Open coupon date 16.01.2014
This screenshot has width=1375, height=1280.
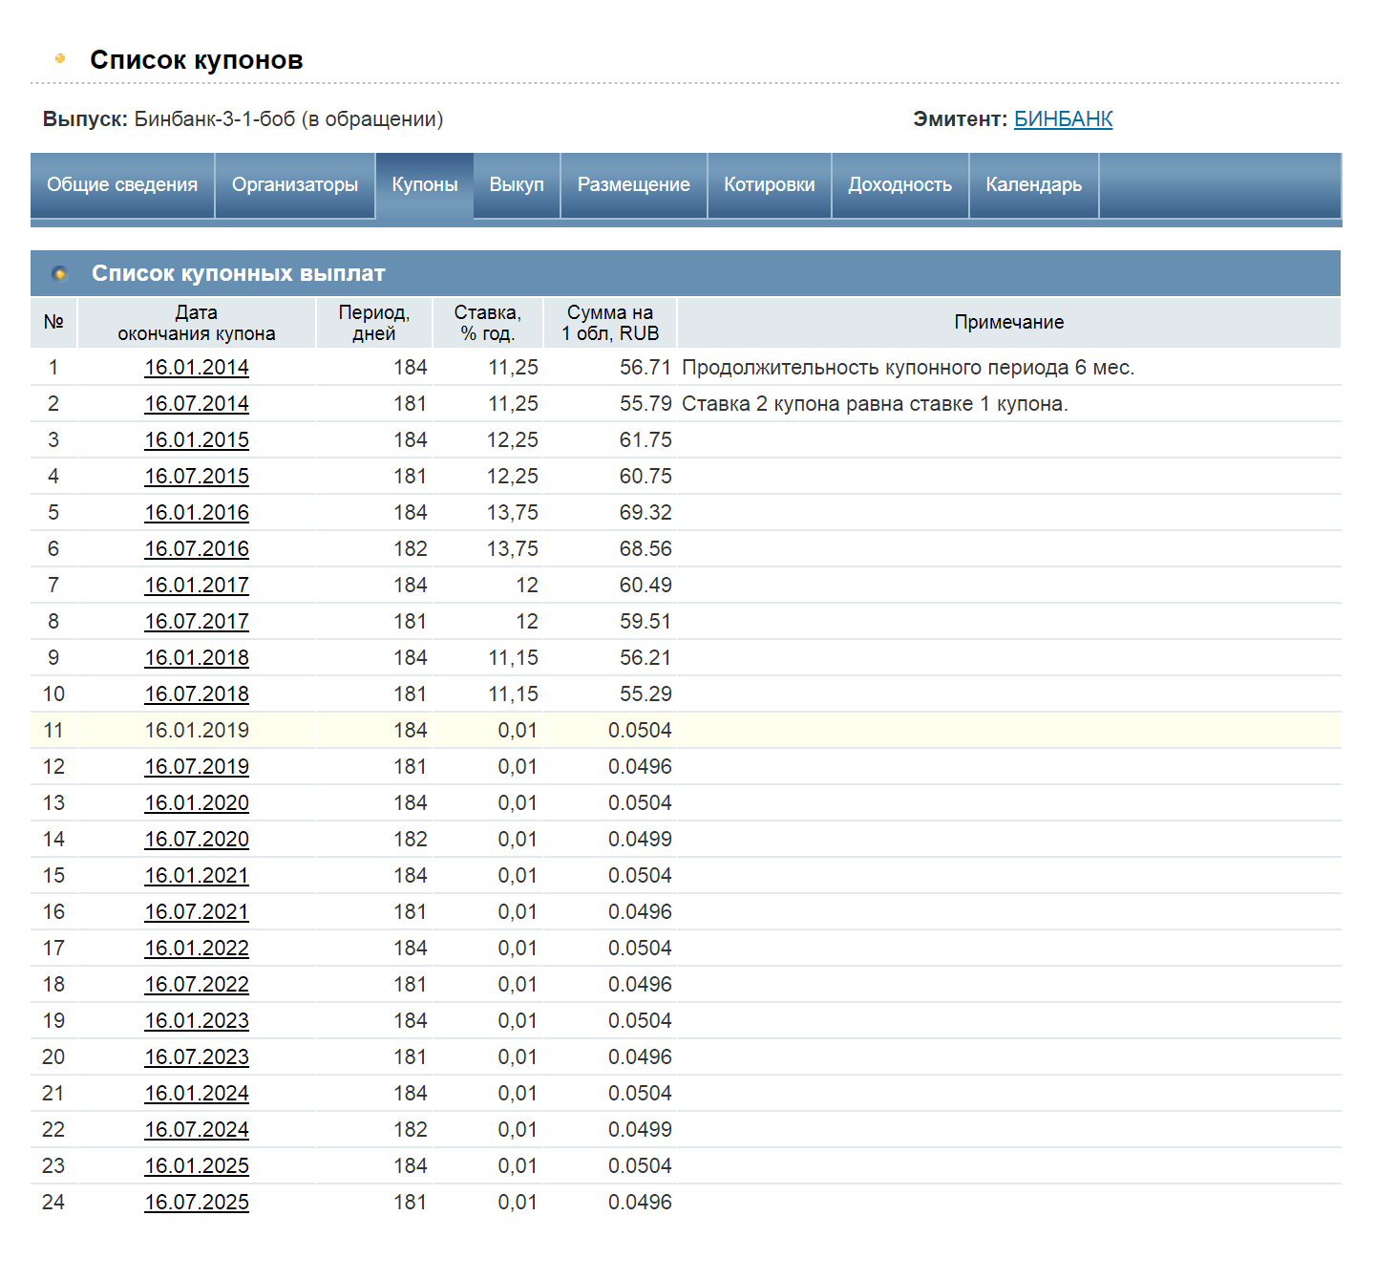[197, 368]
